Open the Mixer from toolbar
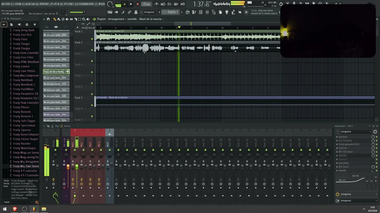 (207, 12)
